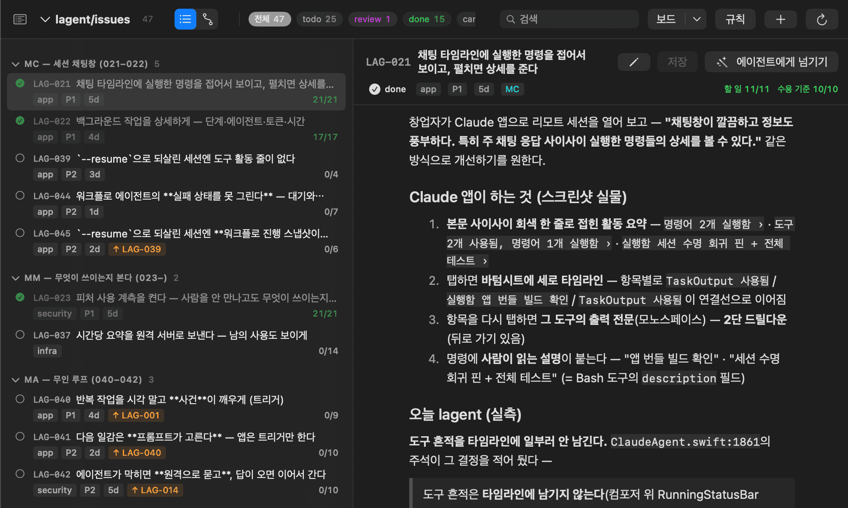The width and height of the screenshot is (848, 508).
Task: Click the P1 tag in detail header
Action: click(457, 89)
